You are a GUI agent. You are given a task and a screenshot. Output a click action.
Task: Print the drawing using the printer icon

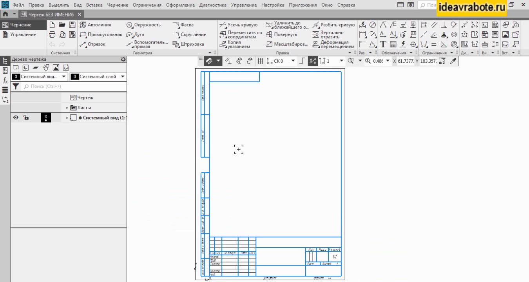(52, 34)
